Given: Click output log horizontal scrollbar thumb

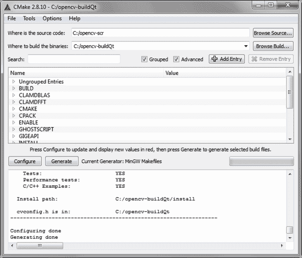Looking at the screenshot, I should point(40,246).
